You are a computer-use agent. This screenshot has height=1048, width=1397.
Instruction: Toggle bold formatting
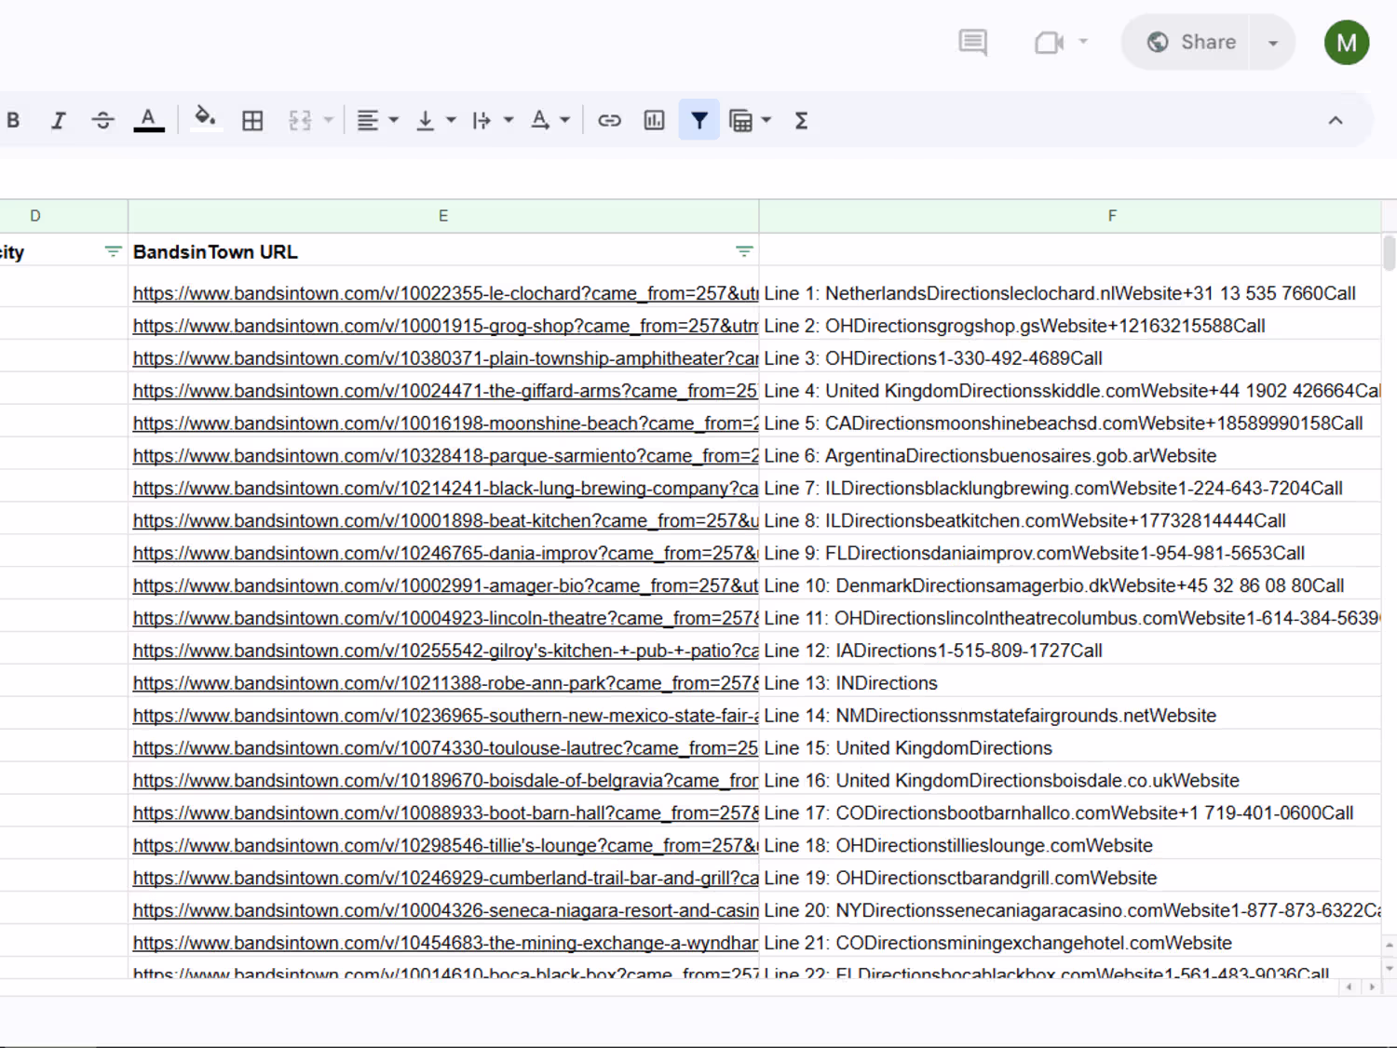coord(13,120)
